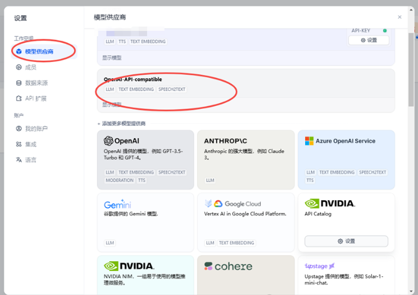Click the user icon beside 我的账户

click(x=19, y=129)
